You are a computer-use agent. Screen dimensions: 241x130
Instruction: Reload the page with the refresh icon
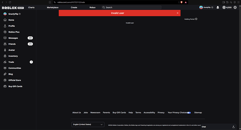[10, 2]
